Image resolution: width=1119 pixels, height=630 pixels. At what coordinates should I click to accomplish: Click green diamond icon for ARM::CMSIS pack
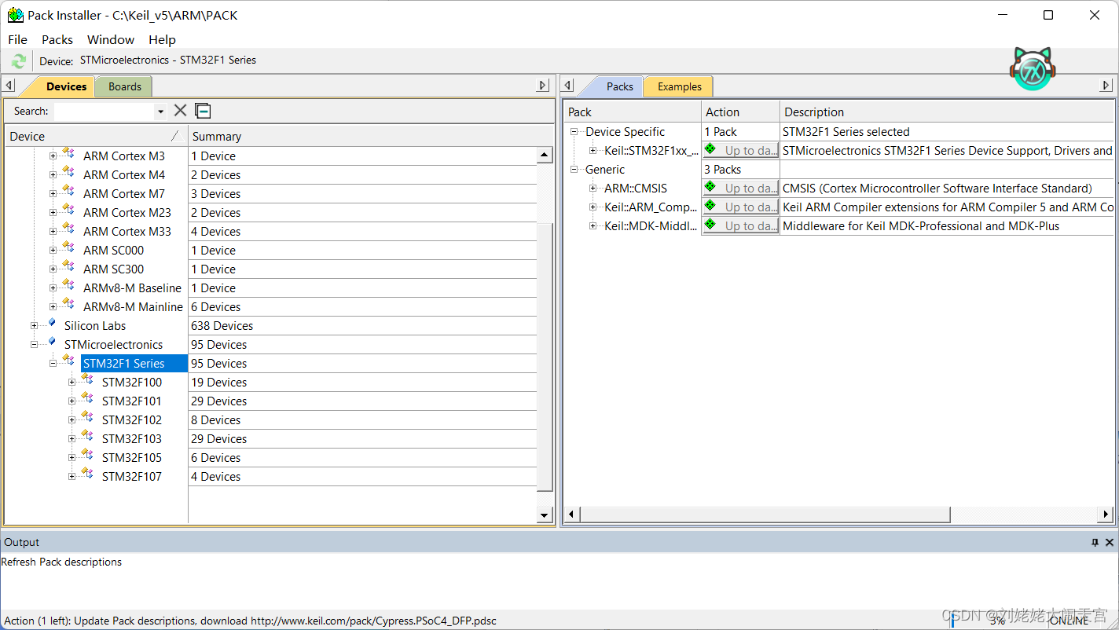710,187
